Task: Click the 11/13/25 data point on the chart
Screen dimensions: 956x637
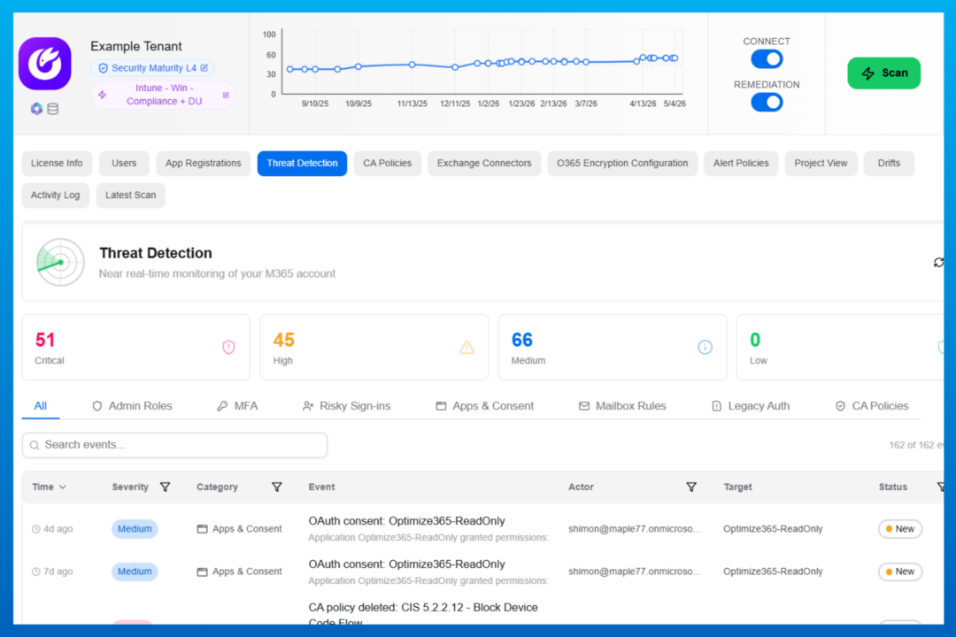Action: [412, 65]
